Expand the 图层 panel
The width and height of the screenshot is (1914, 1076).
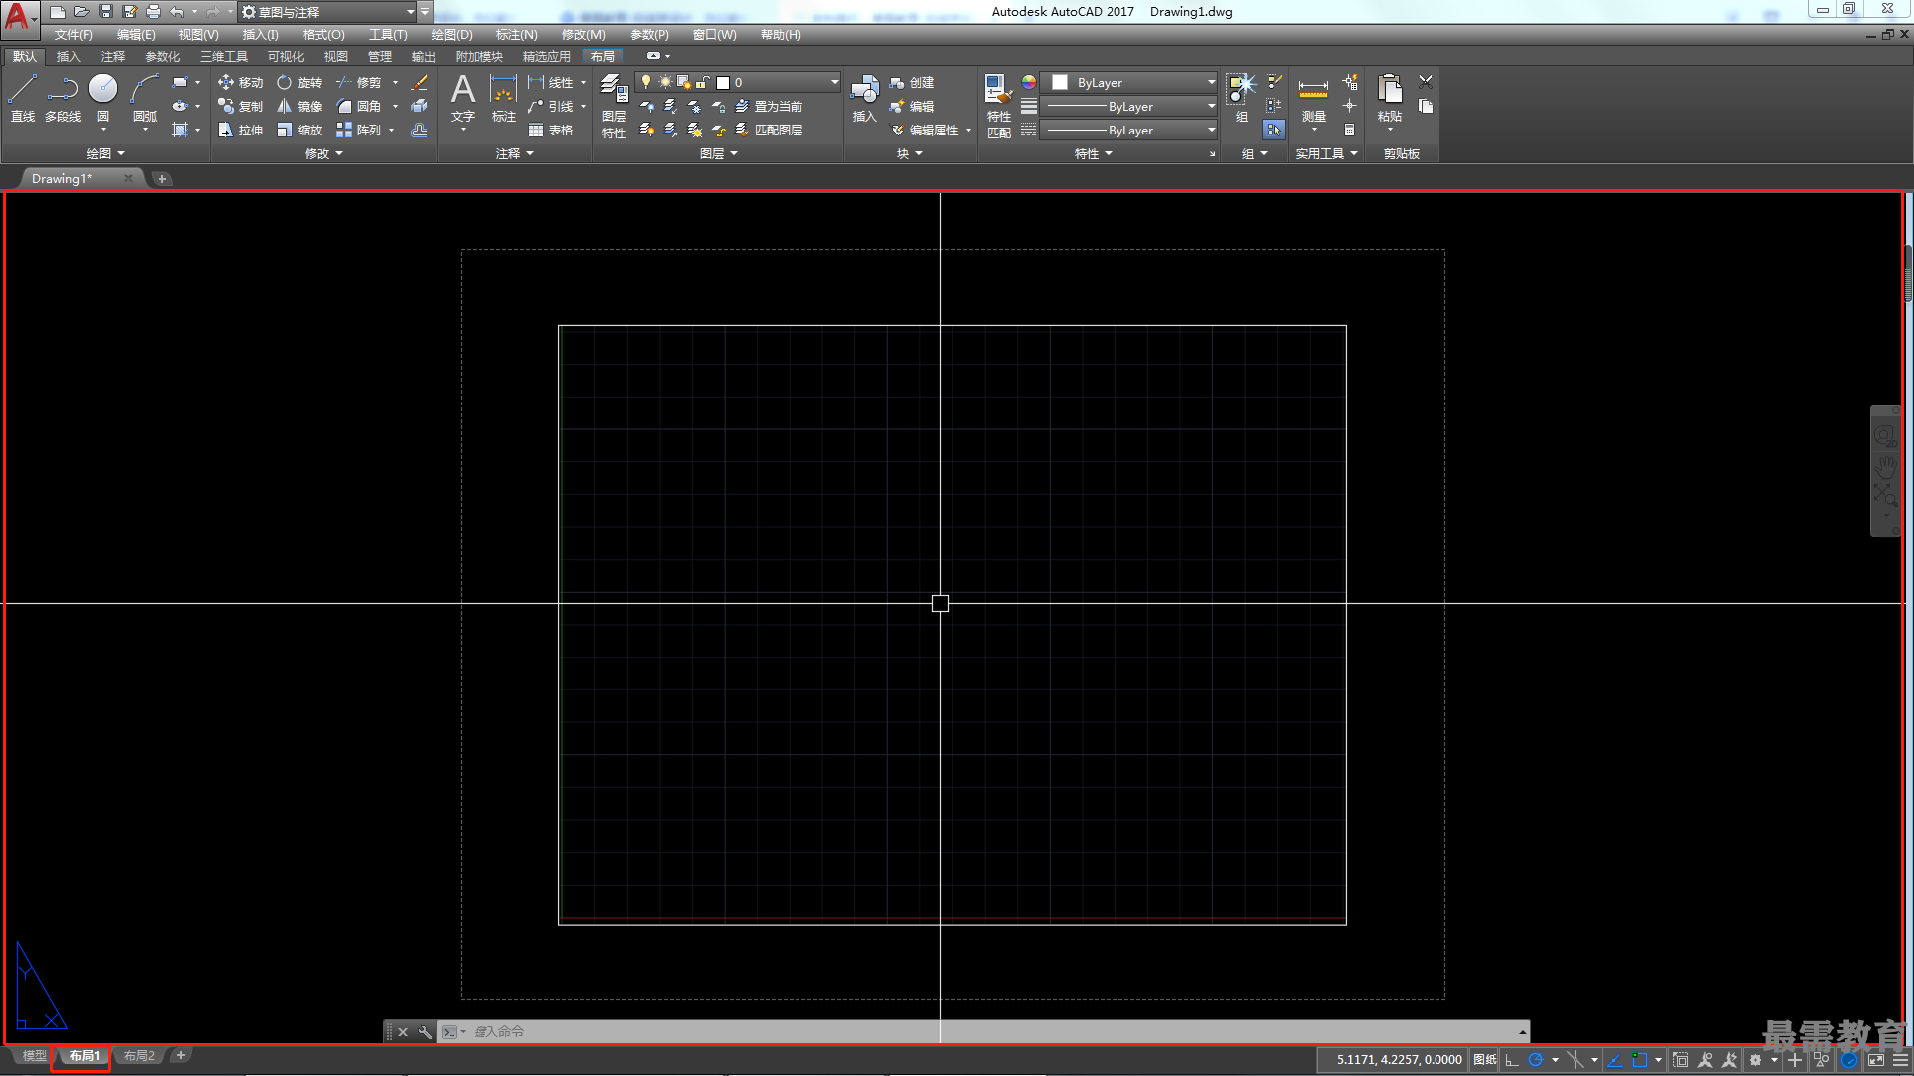[718, 153]
